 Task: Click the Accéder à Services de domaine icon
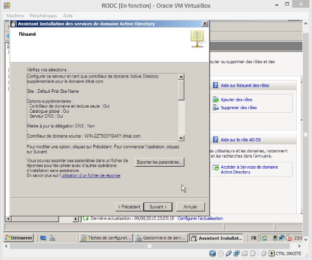click(x=216, y=168)
